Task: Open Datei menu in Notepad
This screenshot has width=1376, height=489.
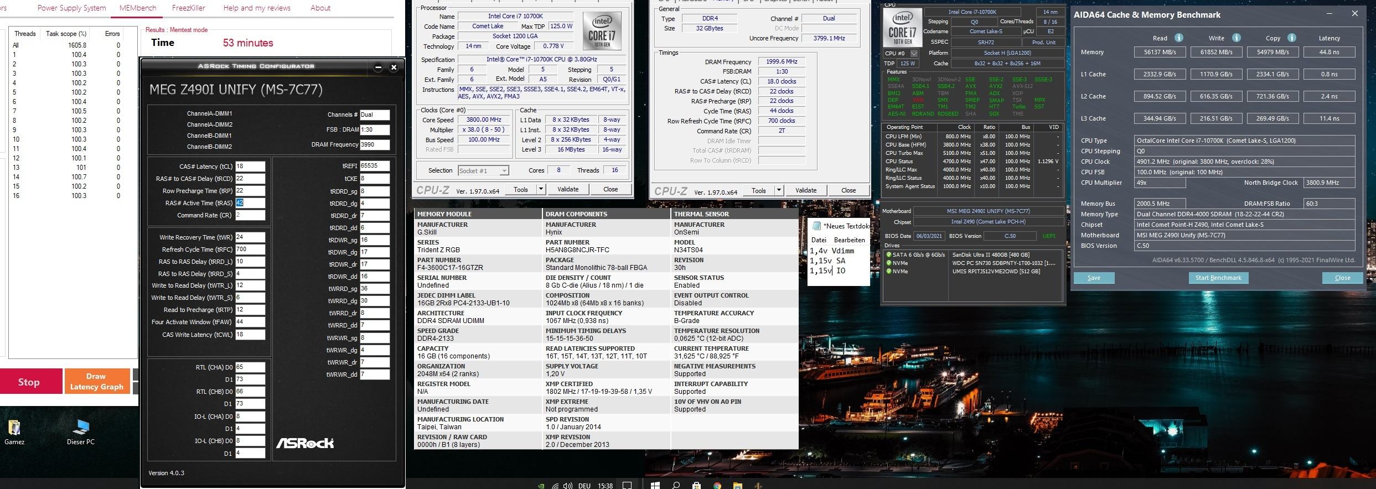Action: (819, 240)
